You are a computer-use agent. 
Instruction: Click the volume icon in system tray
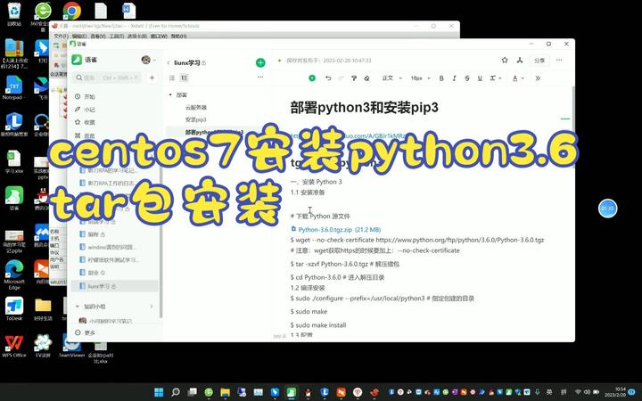587,392
